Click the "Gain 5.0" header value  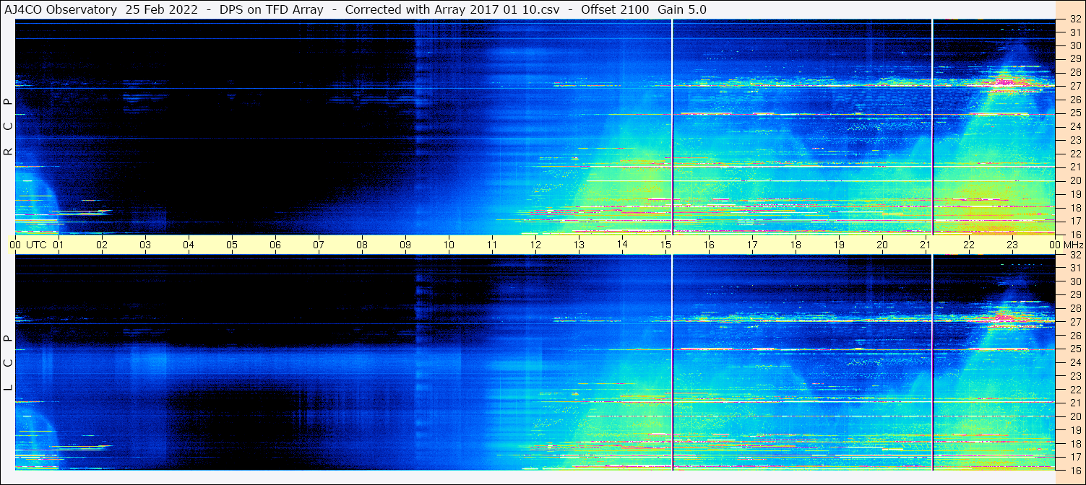(x=682, y=9)
